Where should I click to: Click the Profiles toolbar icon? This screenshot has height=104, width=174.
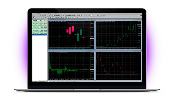tap(36, 16)
